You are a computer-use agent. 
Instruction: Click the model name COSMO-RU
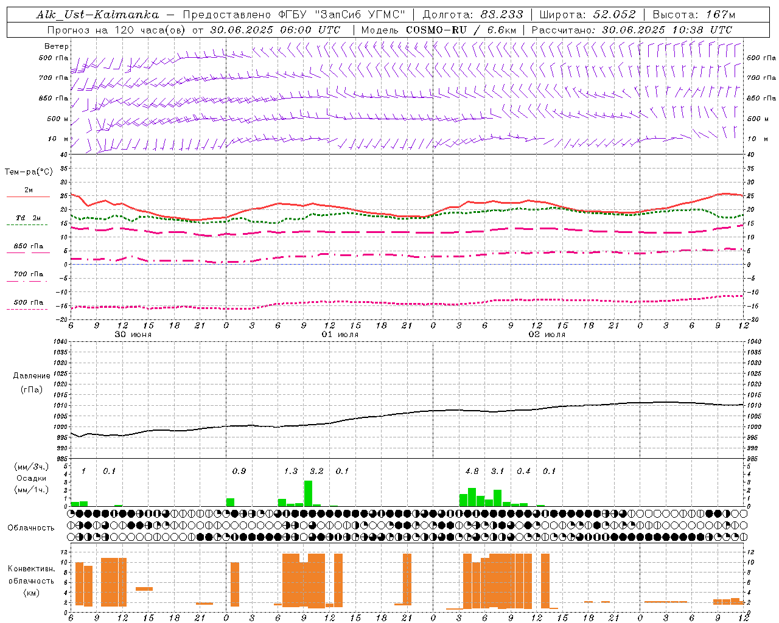pyautogui.click(x=436, y=29)
